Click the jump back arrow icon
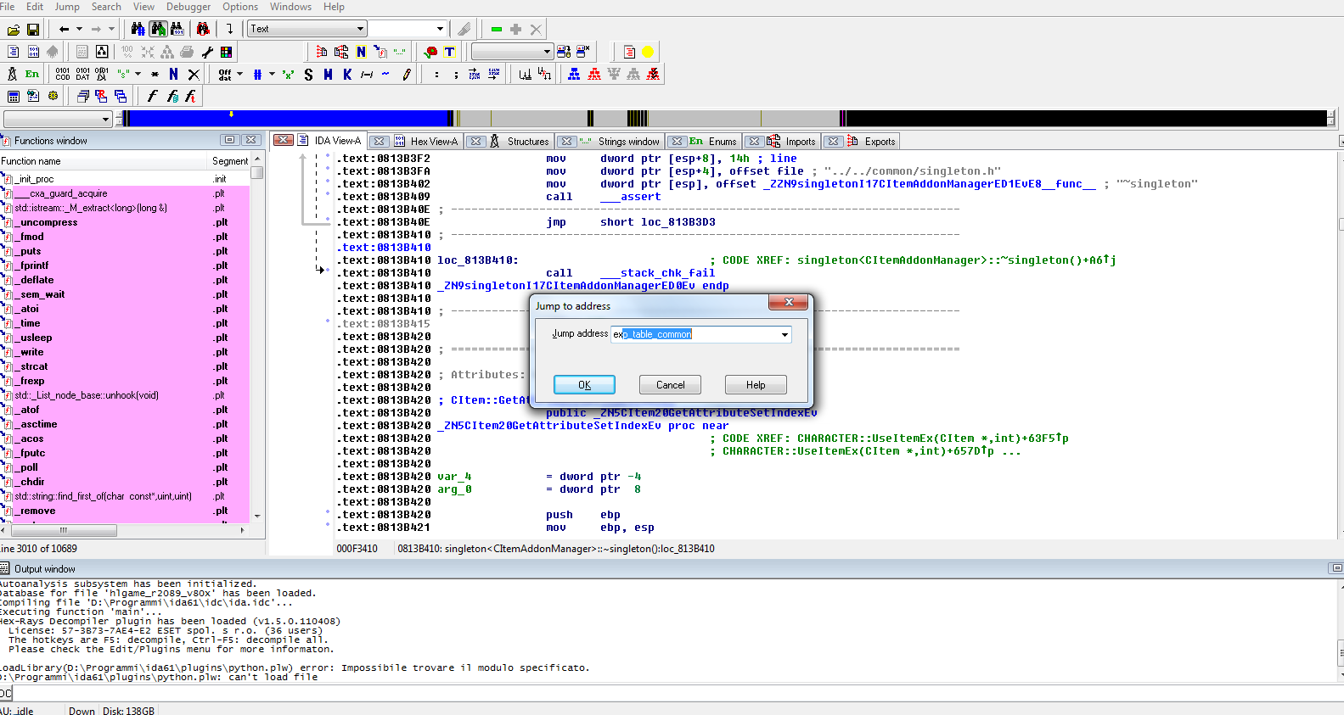 tap(64, 30)
